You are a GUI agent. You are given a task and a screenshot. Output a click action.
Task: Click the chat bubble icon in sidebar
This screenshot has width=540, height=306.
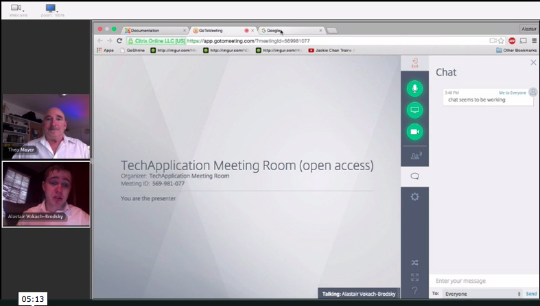tap(414, 176)
